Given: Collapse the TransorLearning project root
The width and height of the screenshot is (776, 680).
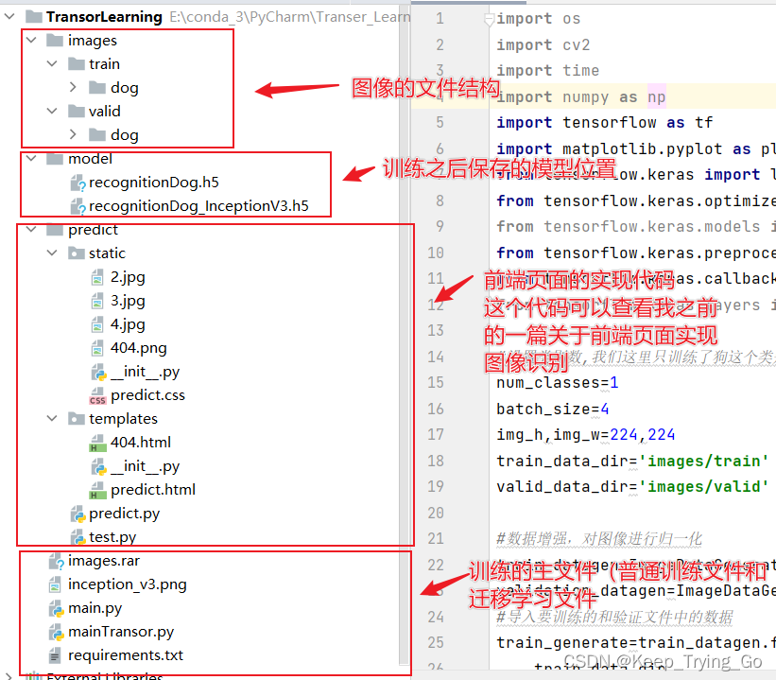Looking at the screenshot, I should [9, 16].
